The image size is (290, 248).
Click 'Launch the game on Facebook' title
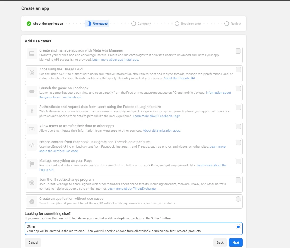(64, 88)
